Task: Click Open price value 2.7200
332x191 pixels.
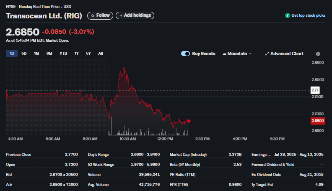Action: point(71,164)
